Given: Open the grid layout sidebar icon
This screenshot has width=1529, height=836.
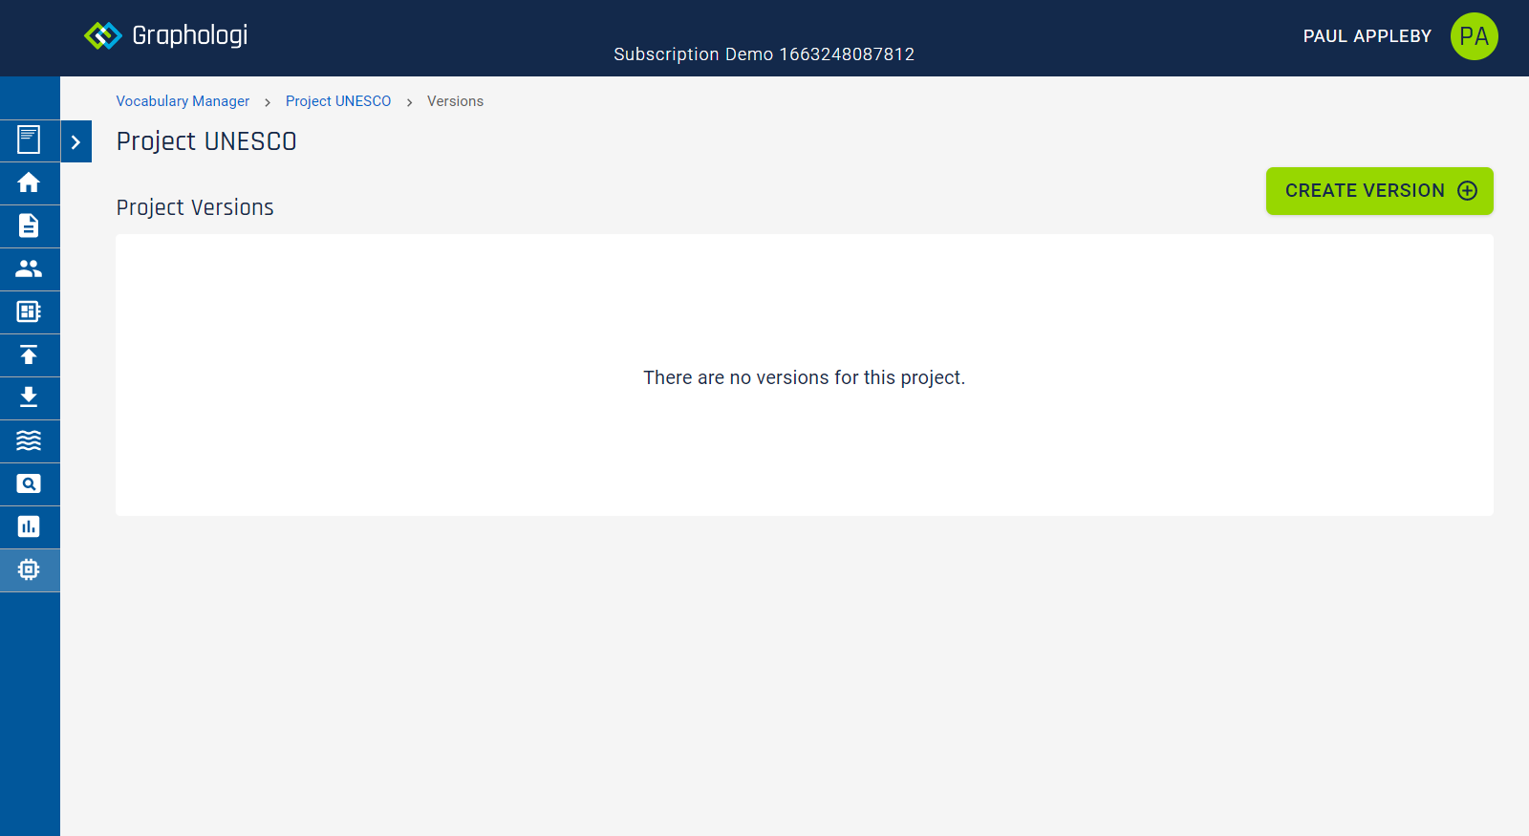Looking at the screenshot, I should point(30,311).
